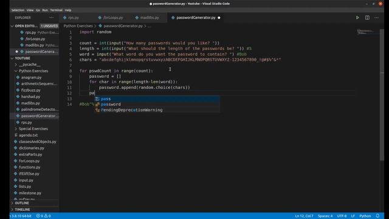Expand the Special Exercises folder
The width and height of the screenshot is (389, 219).
point(16,128)
